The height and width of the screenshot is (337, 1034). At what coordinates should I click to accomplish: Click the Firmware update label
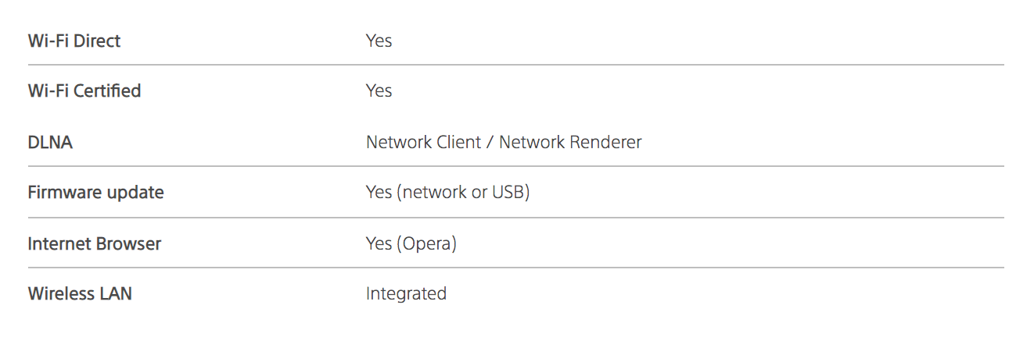(95, 193)
